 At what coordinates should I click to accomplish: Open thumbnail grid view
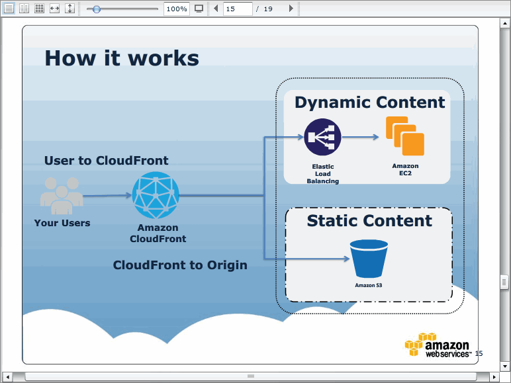pos(40,8)
